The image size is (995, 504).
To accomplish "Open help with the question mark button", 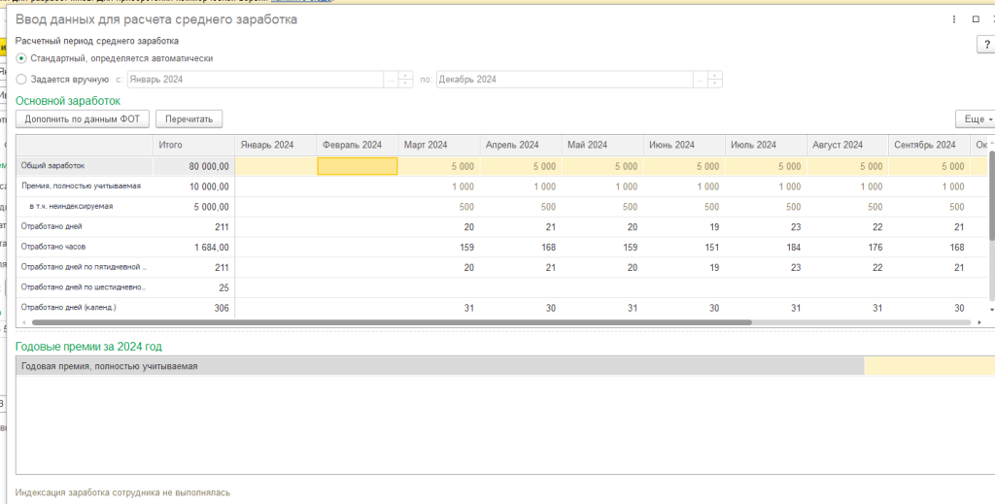I will pyautogui.click(x=986, y=45).
